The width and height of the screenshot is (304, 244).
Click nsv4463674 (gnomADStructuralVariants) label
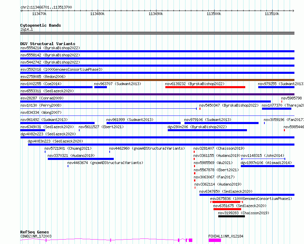(105, 163)
